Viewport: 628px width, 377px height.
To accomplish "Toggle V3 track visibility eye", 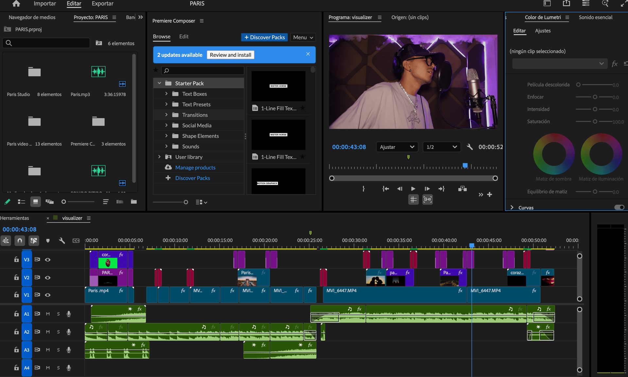I will coord(48,259).
